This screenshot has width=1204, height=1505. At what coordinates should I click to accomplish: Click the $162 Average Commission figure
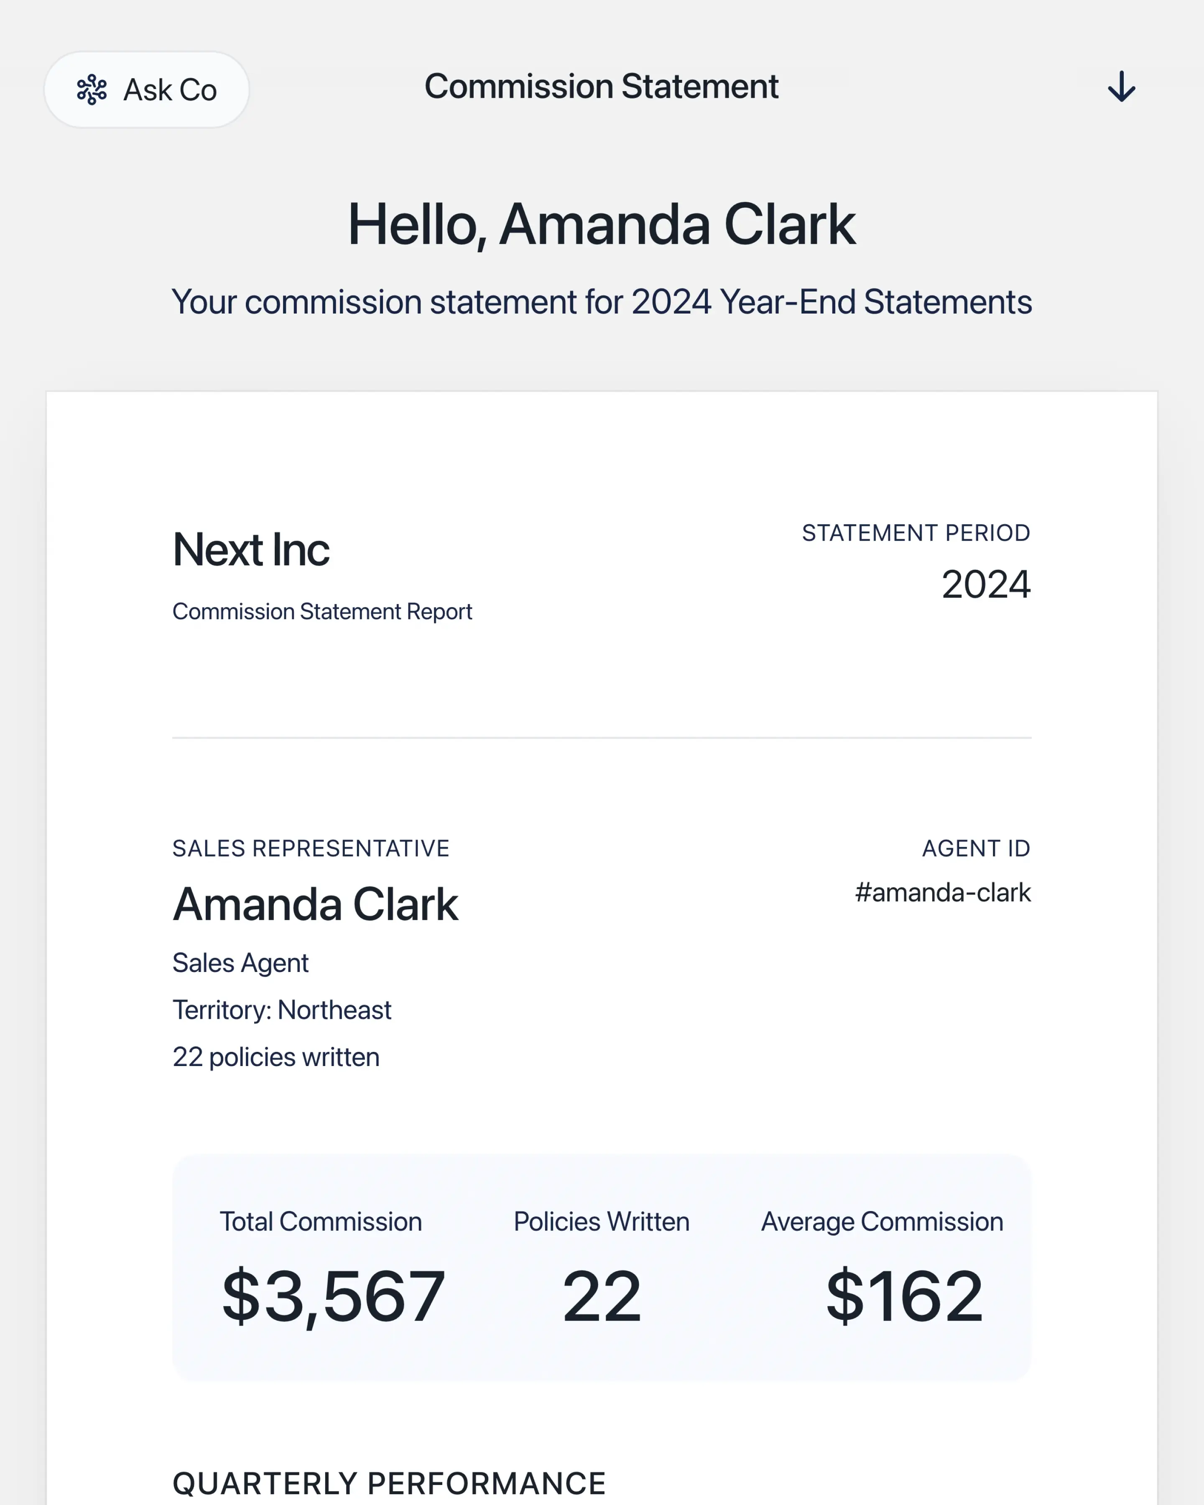[904, 1296]
